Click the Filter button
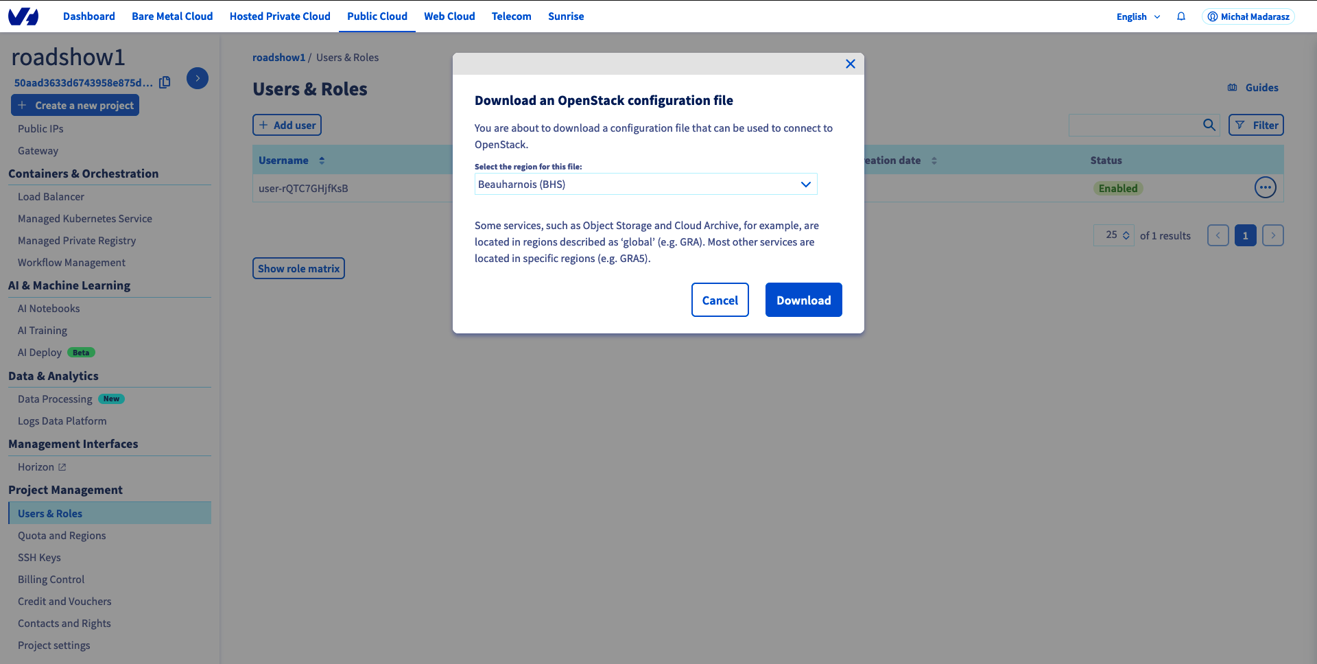The image size is (1317, 664). 1256,125
